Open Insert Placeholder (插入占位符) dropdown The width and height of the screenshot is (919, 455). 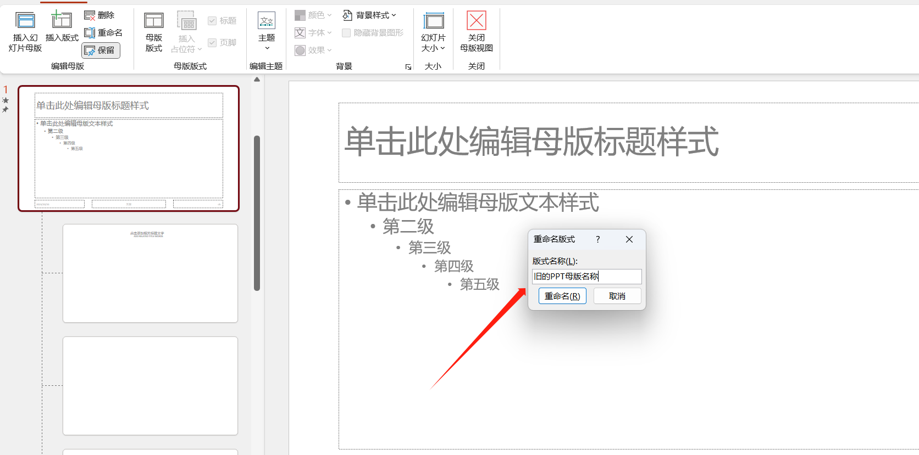pyautogui.click(x=187, y=33)
